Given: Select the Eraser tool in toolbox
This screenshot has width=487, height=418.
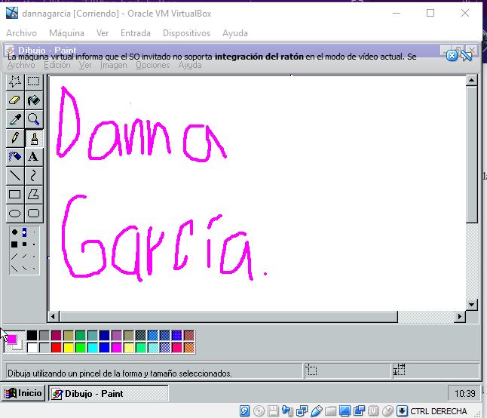Looking at the screenshot, I should pyautogui.click(x=14, y=100).
